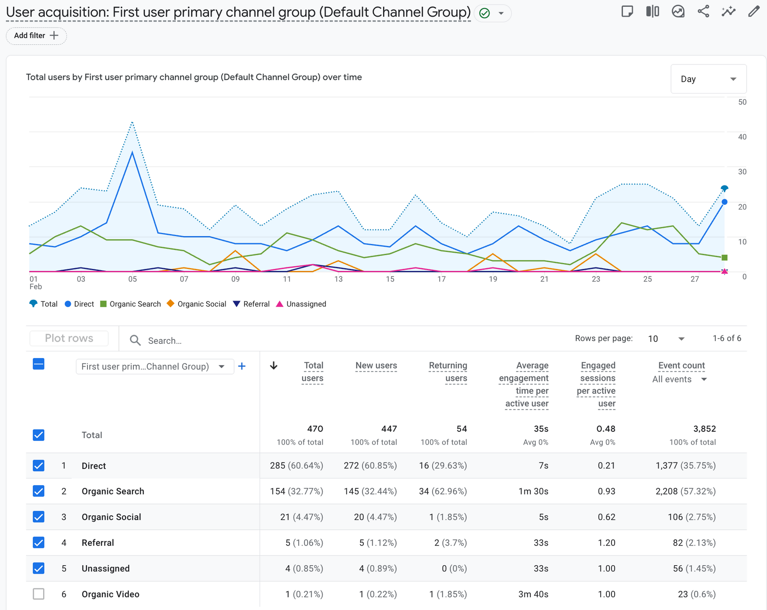The image size is (767, 610).
Task: Open the Insights sparkline icon
Action: pos(728,12)
